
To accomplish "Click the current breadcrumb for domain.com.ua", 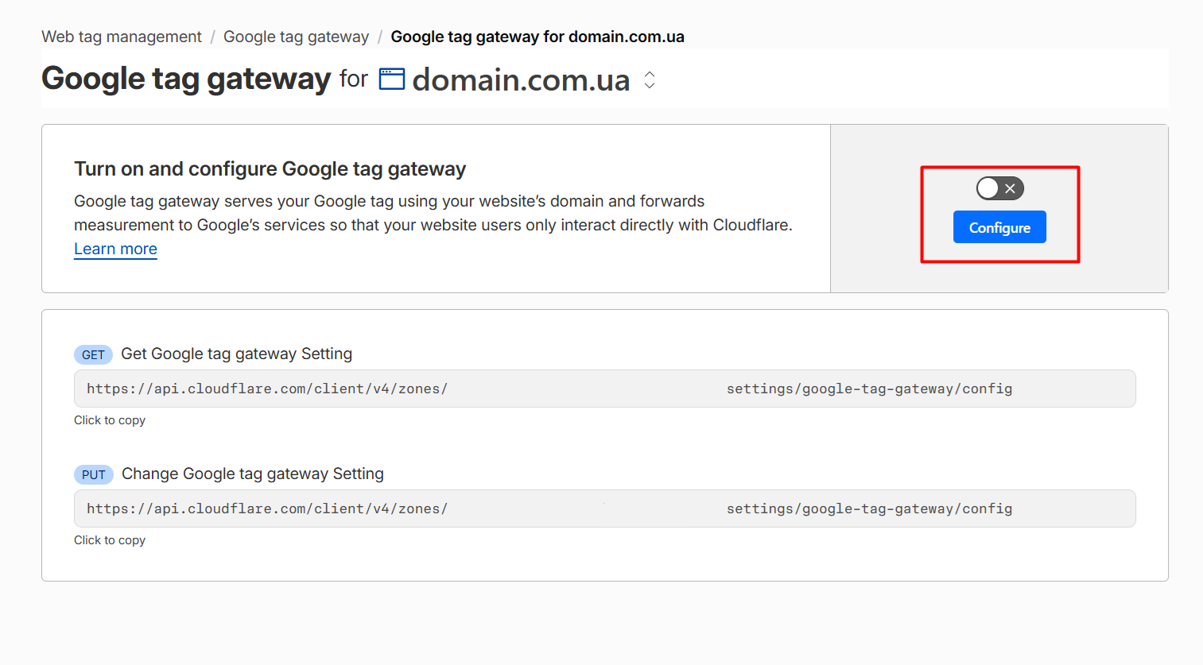I will tap(537, 37).
